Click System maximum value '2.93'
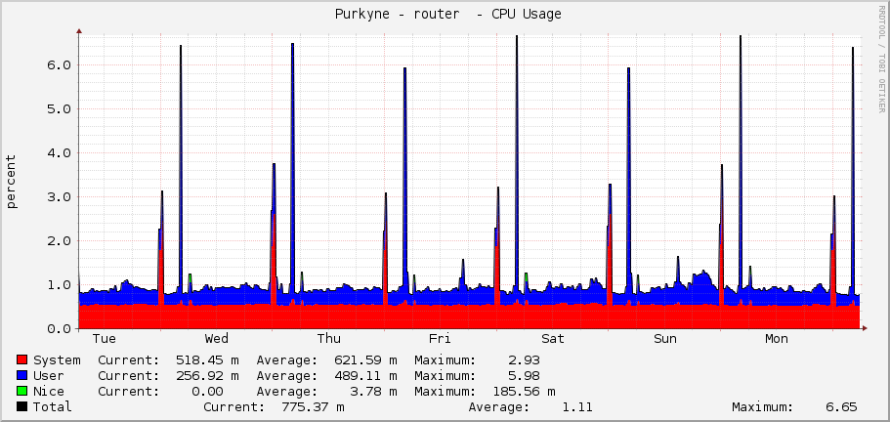Viewport: 890px width, 422px height. tap(524, 359)
